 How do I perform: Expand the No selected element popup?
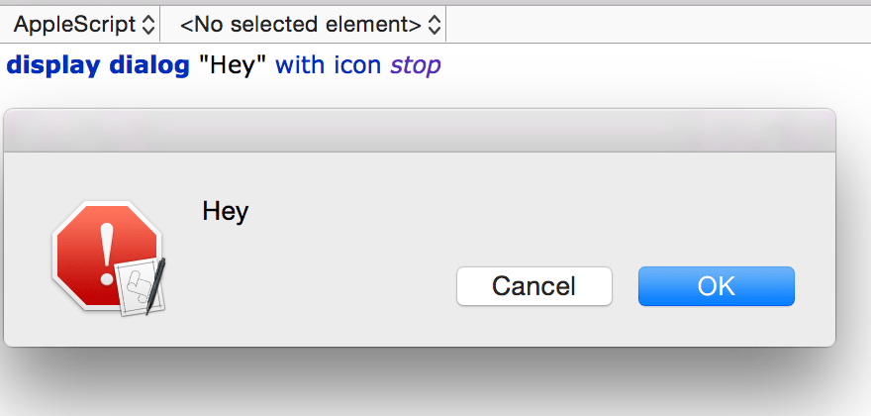pos(307,22)
